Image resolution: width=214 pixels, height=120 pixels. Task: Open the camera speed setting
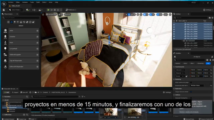(166, 14)
